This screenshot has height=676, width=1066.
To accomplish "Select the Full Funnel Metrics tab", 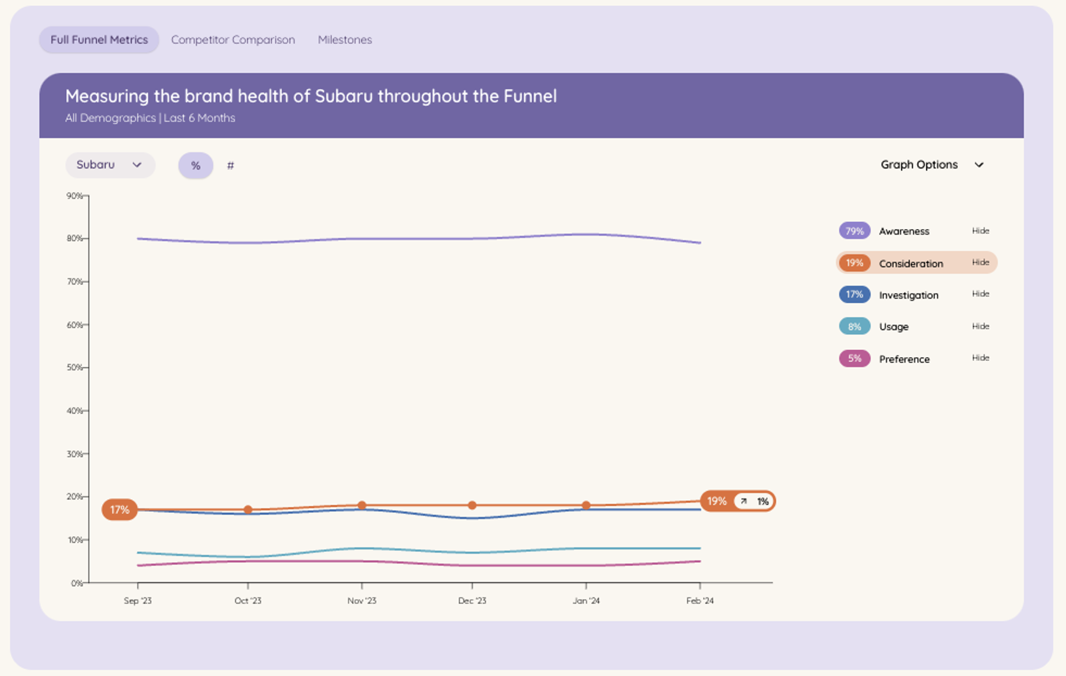I will tap(99, 40).
